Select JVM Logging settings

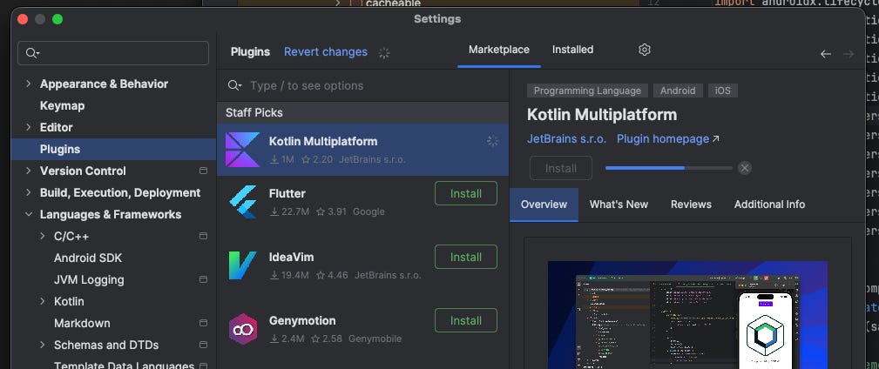pos(89,279)
